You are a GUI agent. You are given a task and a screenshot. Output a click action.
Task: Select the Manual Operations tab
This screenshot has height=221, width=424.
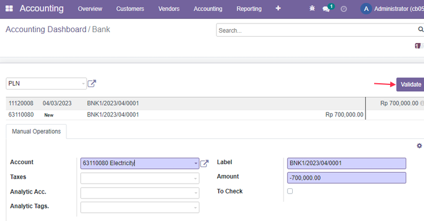coord(36,131)
